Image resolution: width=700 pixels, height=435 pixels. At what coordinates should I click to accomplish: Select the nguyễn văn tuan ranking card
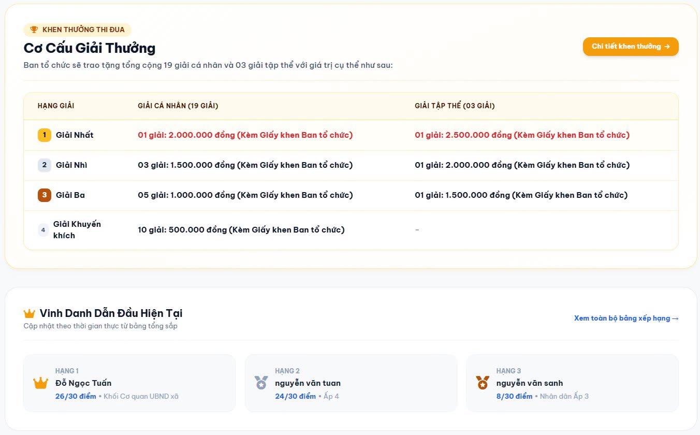point(351,383)
